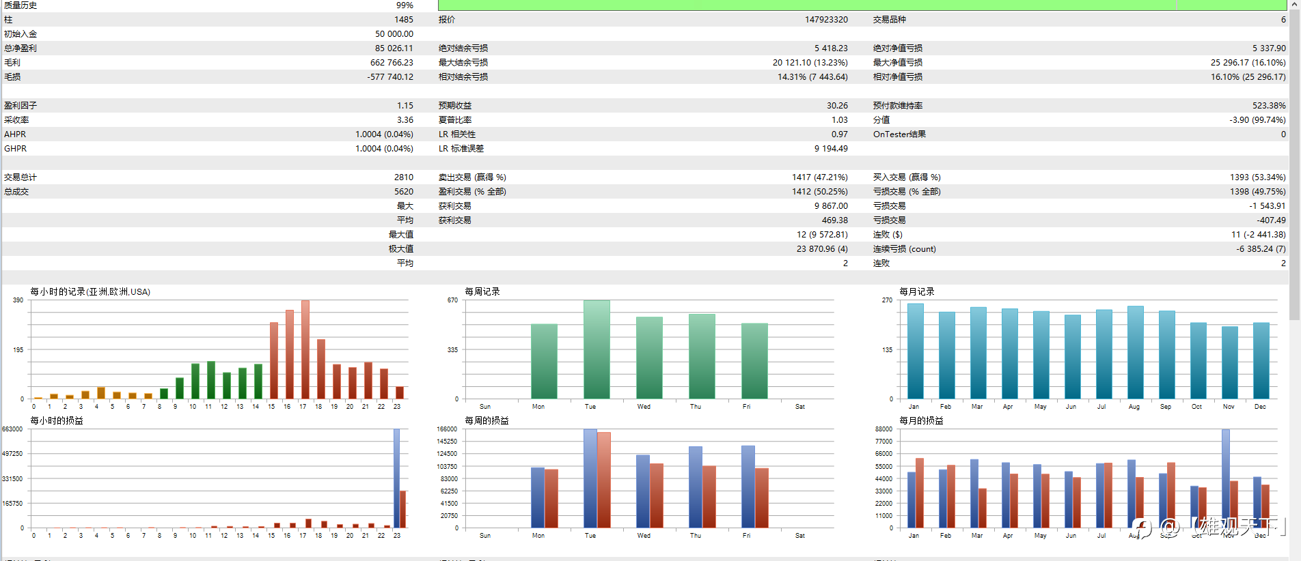Select average loss trade '-407.49'
The width and height of the screenshot is (1301, 561).
click(x=1271, y=220)
